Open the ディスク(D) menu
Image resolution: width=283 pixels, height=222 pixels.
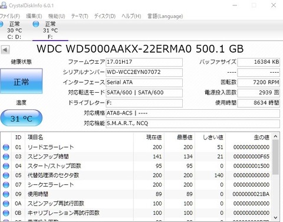tap(105, 16)
